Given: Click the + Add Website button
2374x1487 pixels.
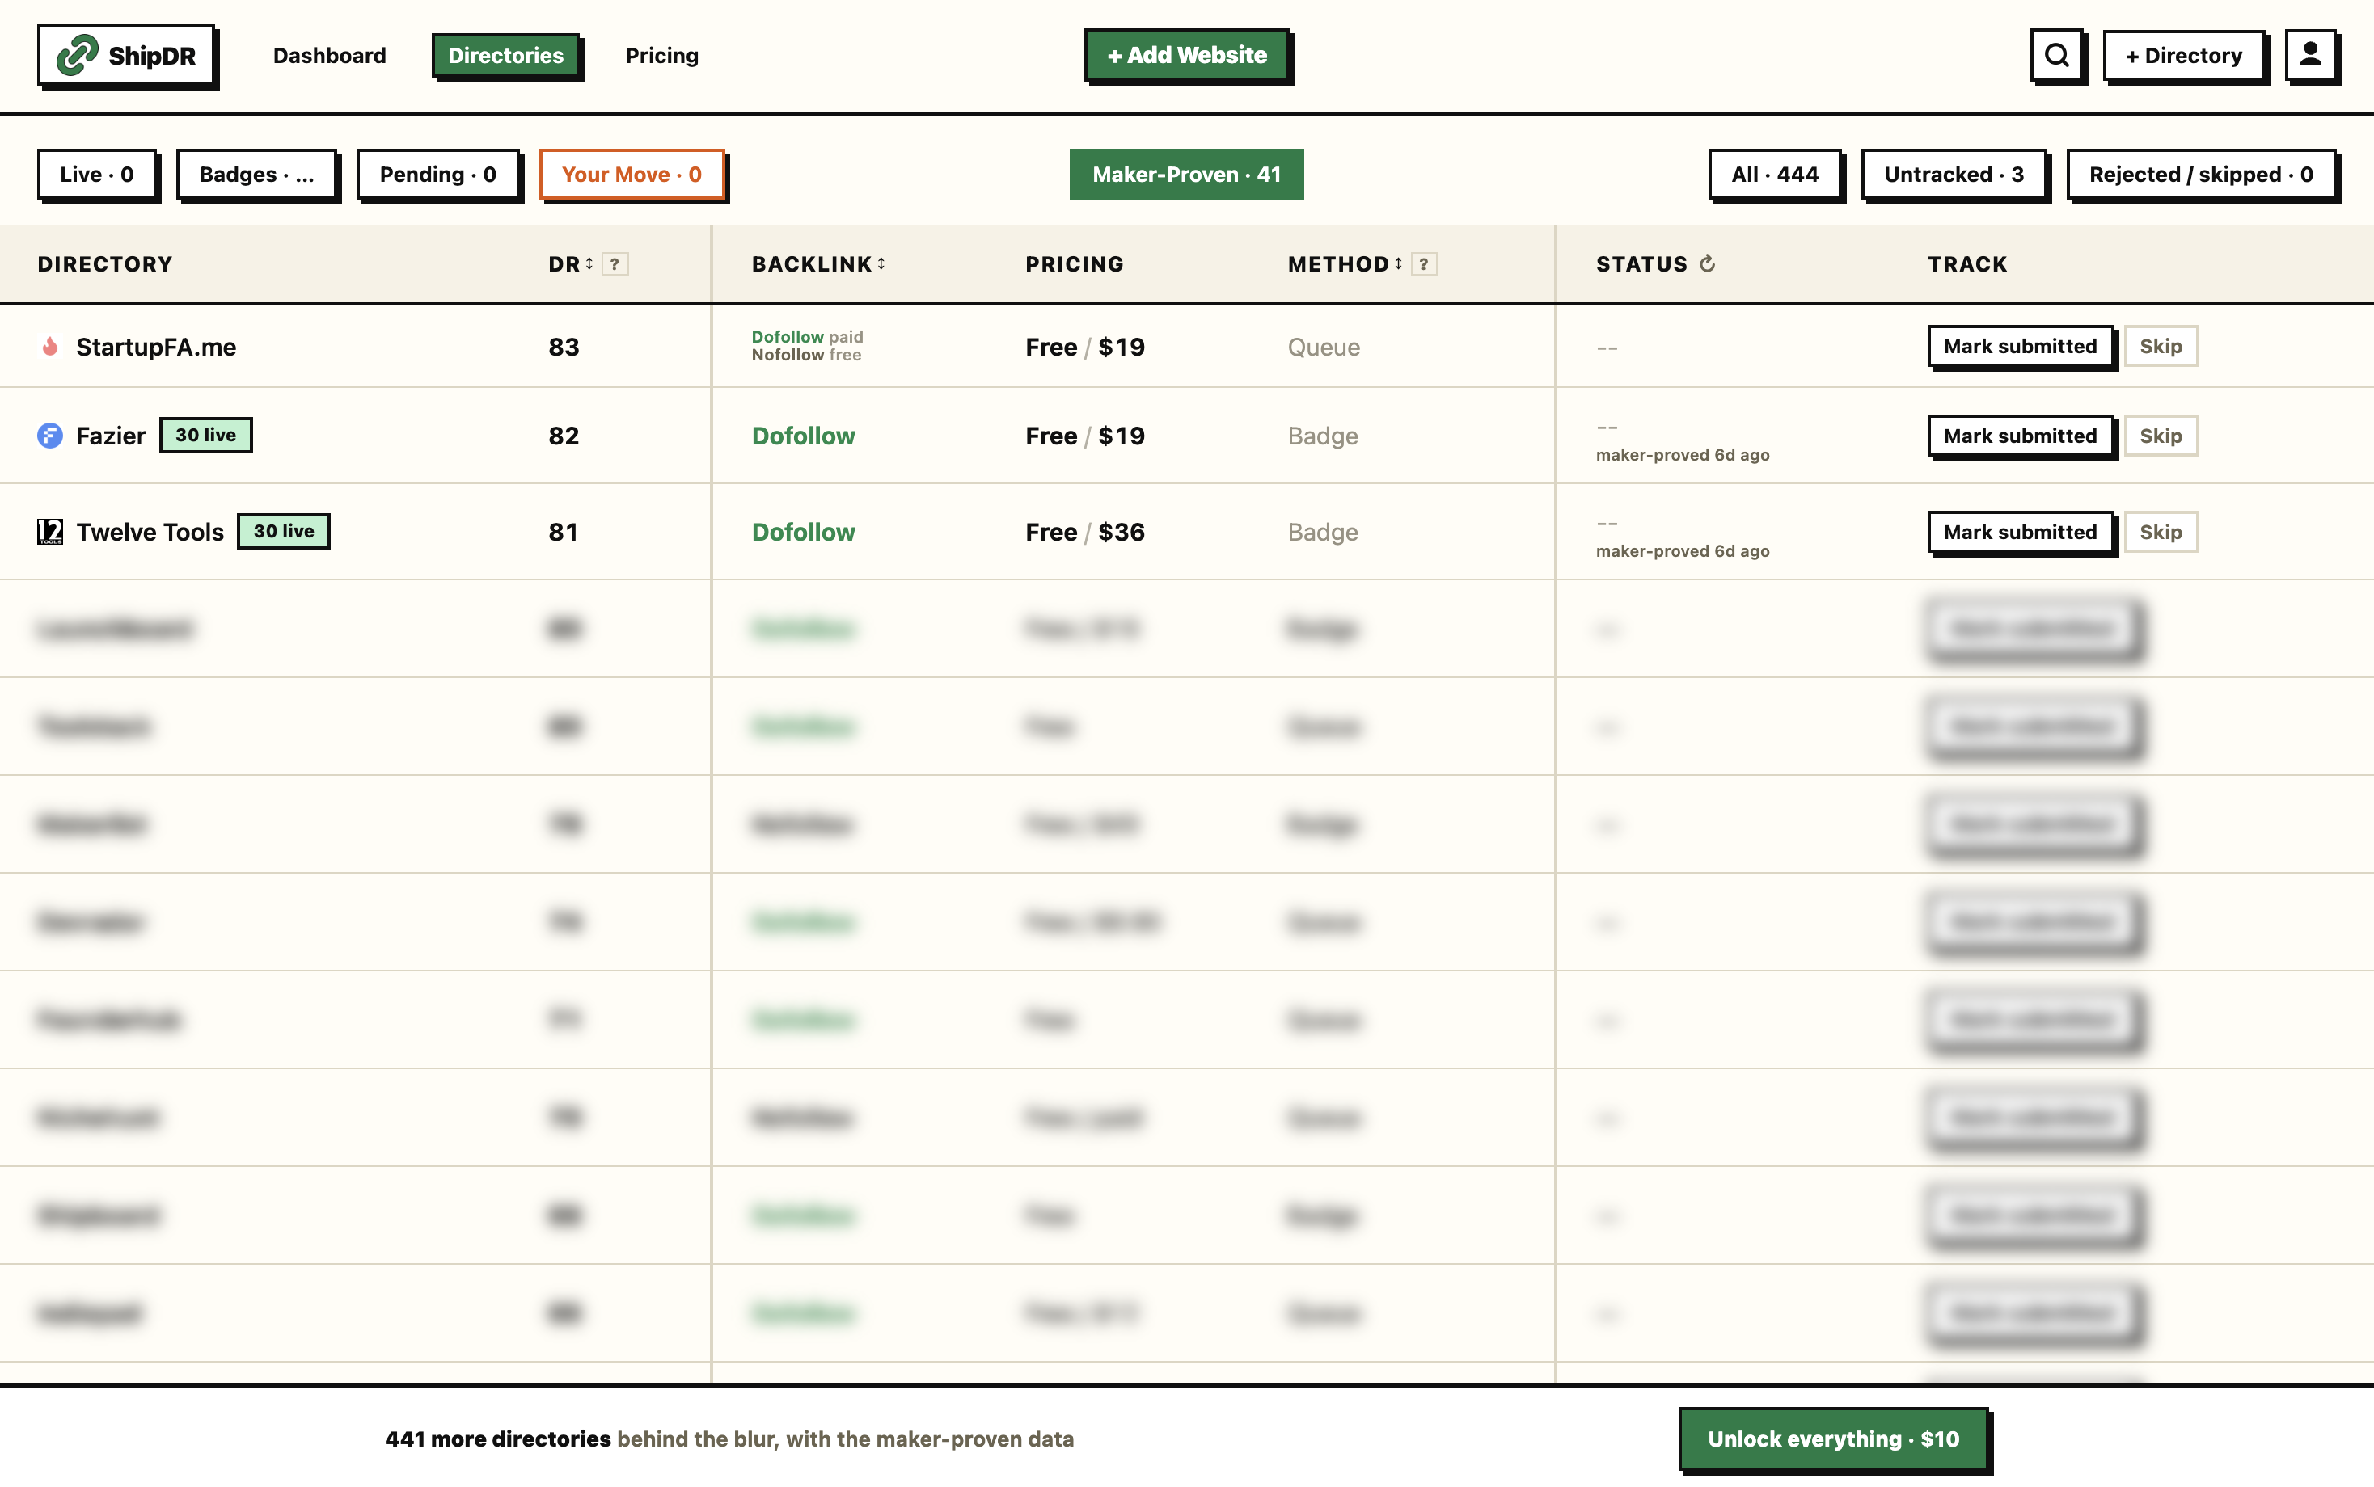Looking at the screenshot, I should pos(1186,55).
